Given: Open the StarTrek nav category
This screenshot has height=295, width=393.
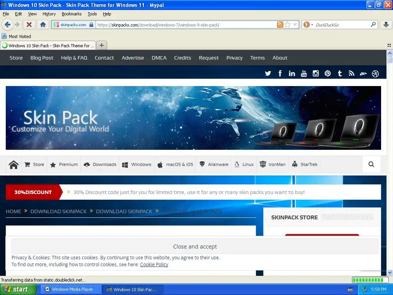Looking at the screenshot, I should coord(304,164).
